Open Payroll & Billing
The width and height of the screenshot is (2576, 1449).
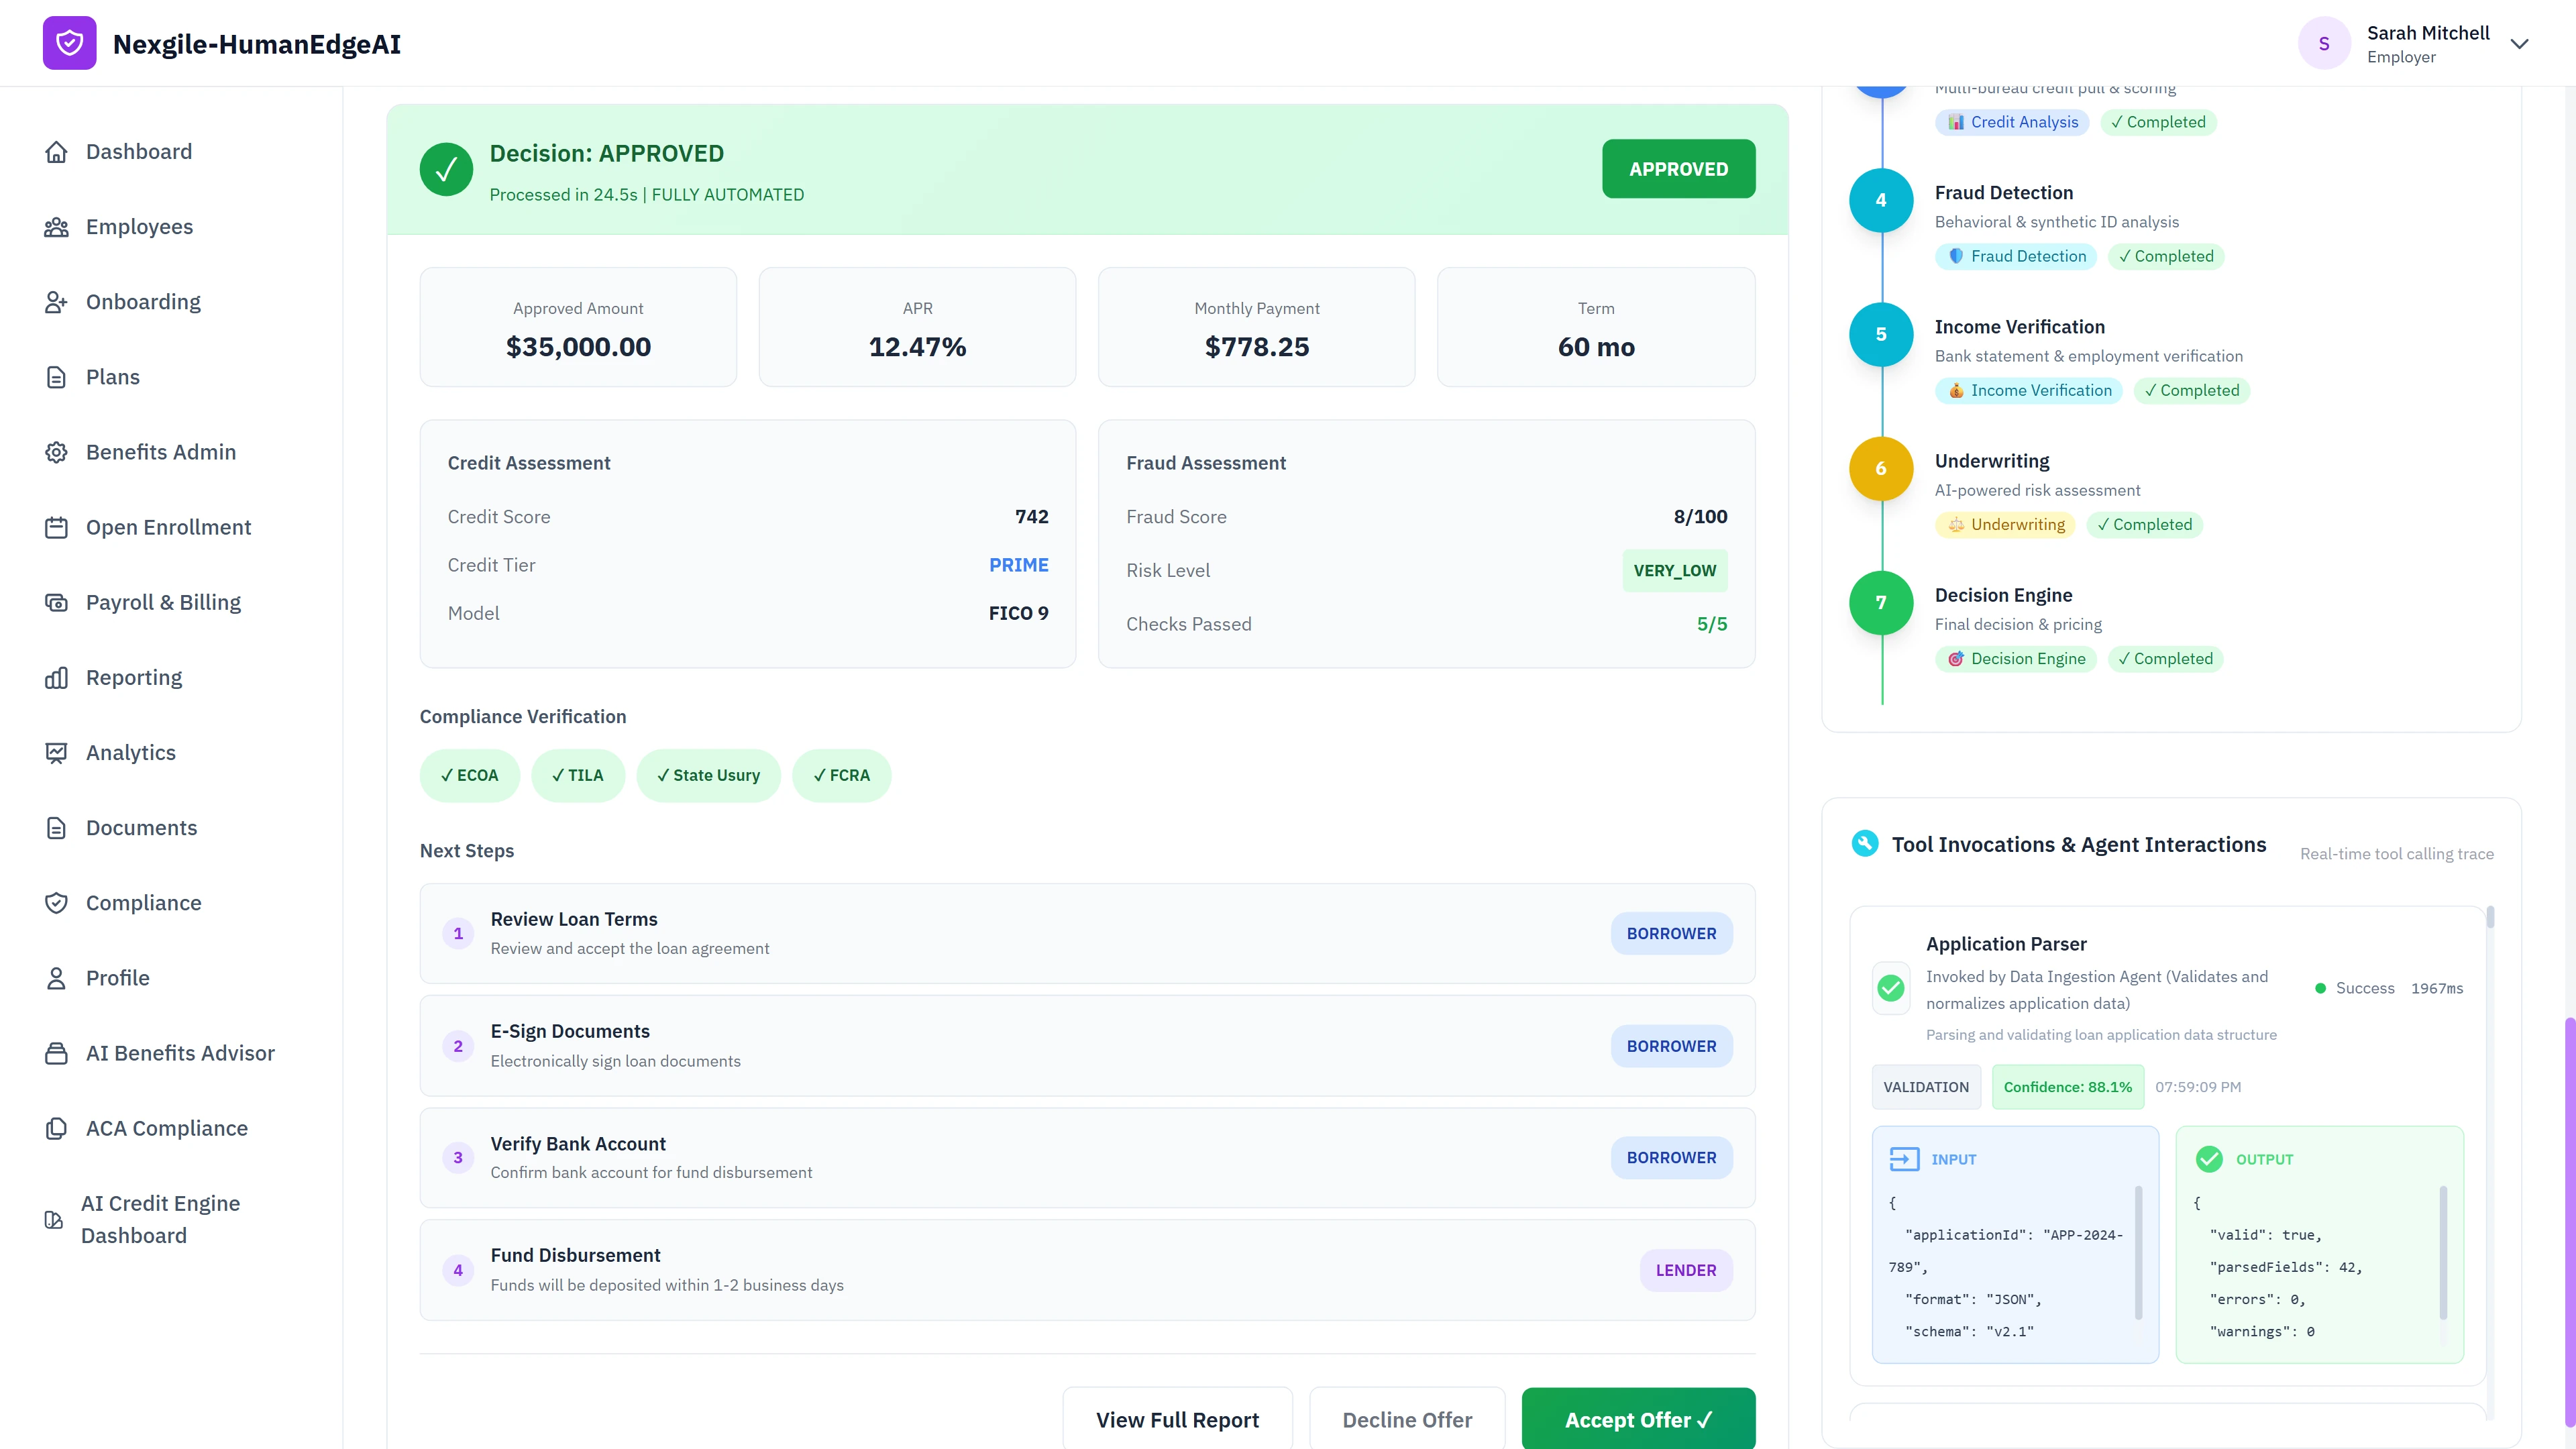coord(162,602)
